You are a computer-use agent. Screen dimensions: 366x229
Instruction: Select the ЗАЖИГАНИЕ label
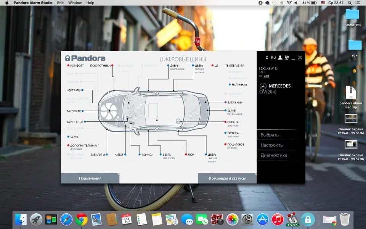click(x=75, y=122)
